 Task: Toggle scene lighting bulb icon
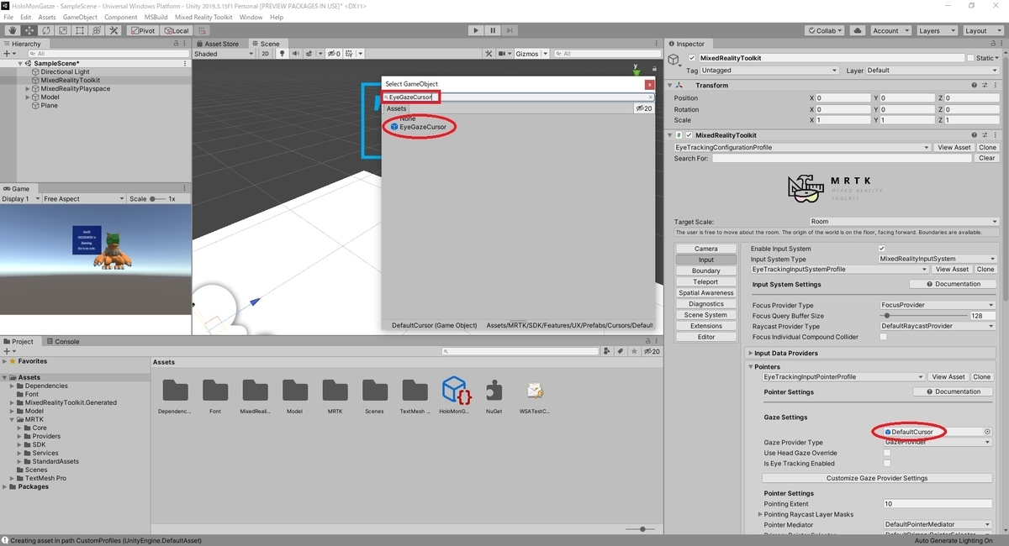click(283, 54)
